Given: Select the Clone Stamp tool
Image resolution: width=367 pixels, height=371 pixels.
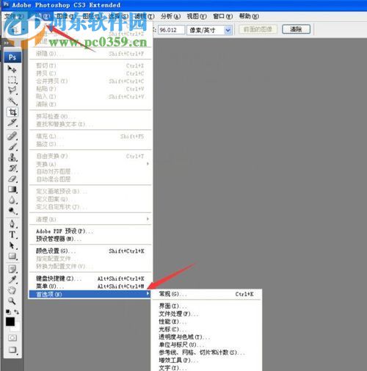Looking at the screenshot, I should point(12,157).
